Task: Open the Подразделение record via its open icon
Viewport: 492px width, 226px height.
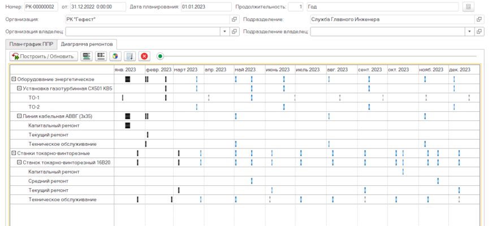Action: [x=480, y=19]
